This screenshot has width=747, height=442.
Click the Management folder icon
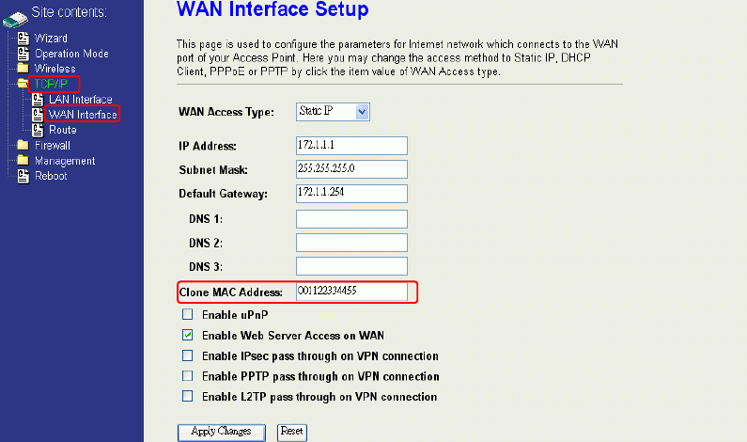click(23, 160)
